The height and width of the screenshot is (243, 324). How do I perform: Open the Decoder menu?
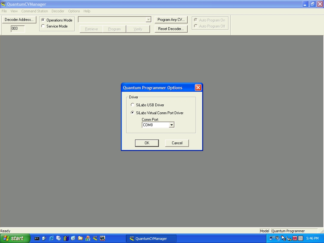click(58, 11)
